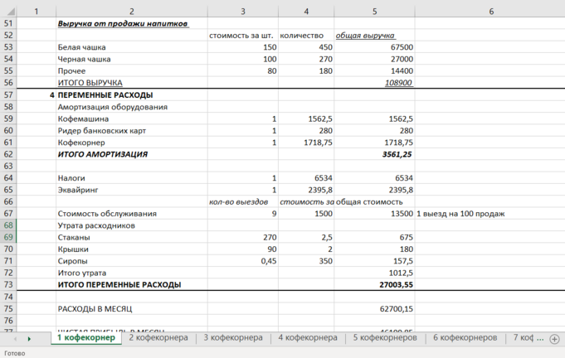Select row header 73
This screenshot has height=358, width=565.
(x=8, y=284)
